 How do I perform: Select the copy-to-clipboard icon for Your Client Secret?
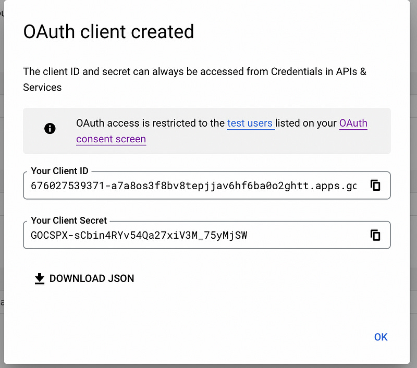coord(376,235)
